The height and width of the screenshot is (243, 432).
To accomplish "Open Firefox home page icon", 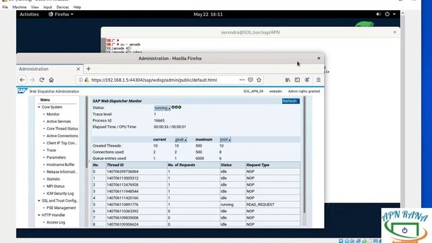I will (51, 80).
